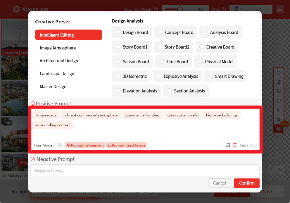This screenshot has height=203, width=290.
Task: Click the edit pencil icon in right sidebar
Action: click(x=279, y=82)
